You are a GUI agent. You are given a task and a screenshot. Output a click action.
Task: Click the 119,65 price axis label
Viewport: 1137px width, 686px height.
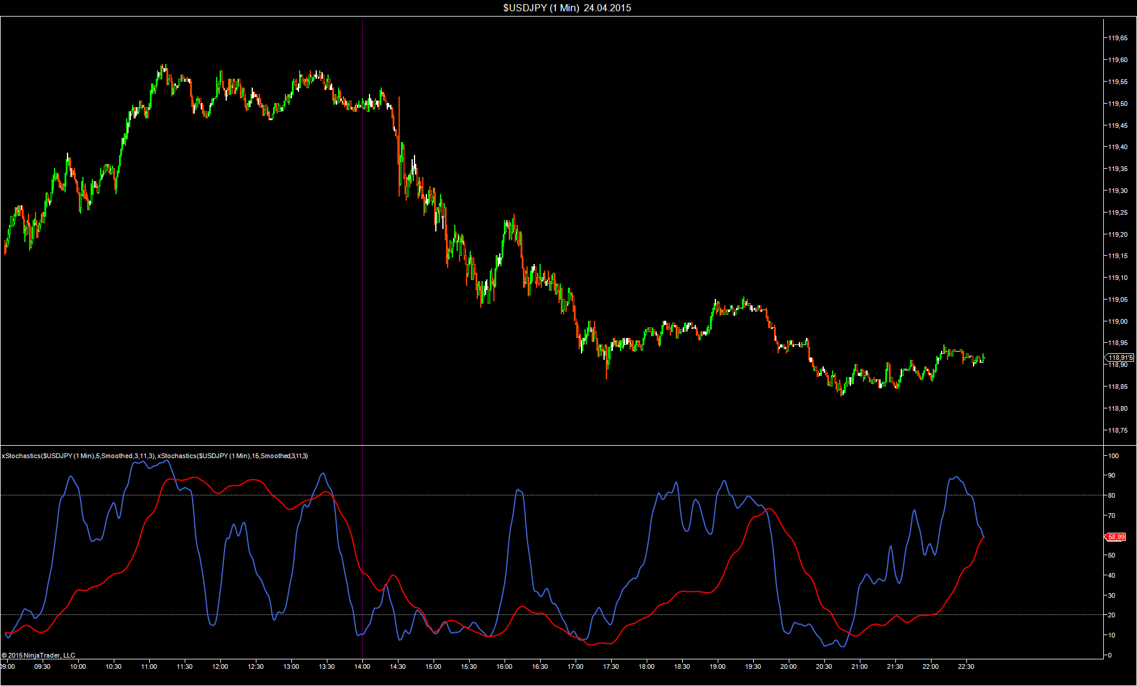click(1118, 38)
